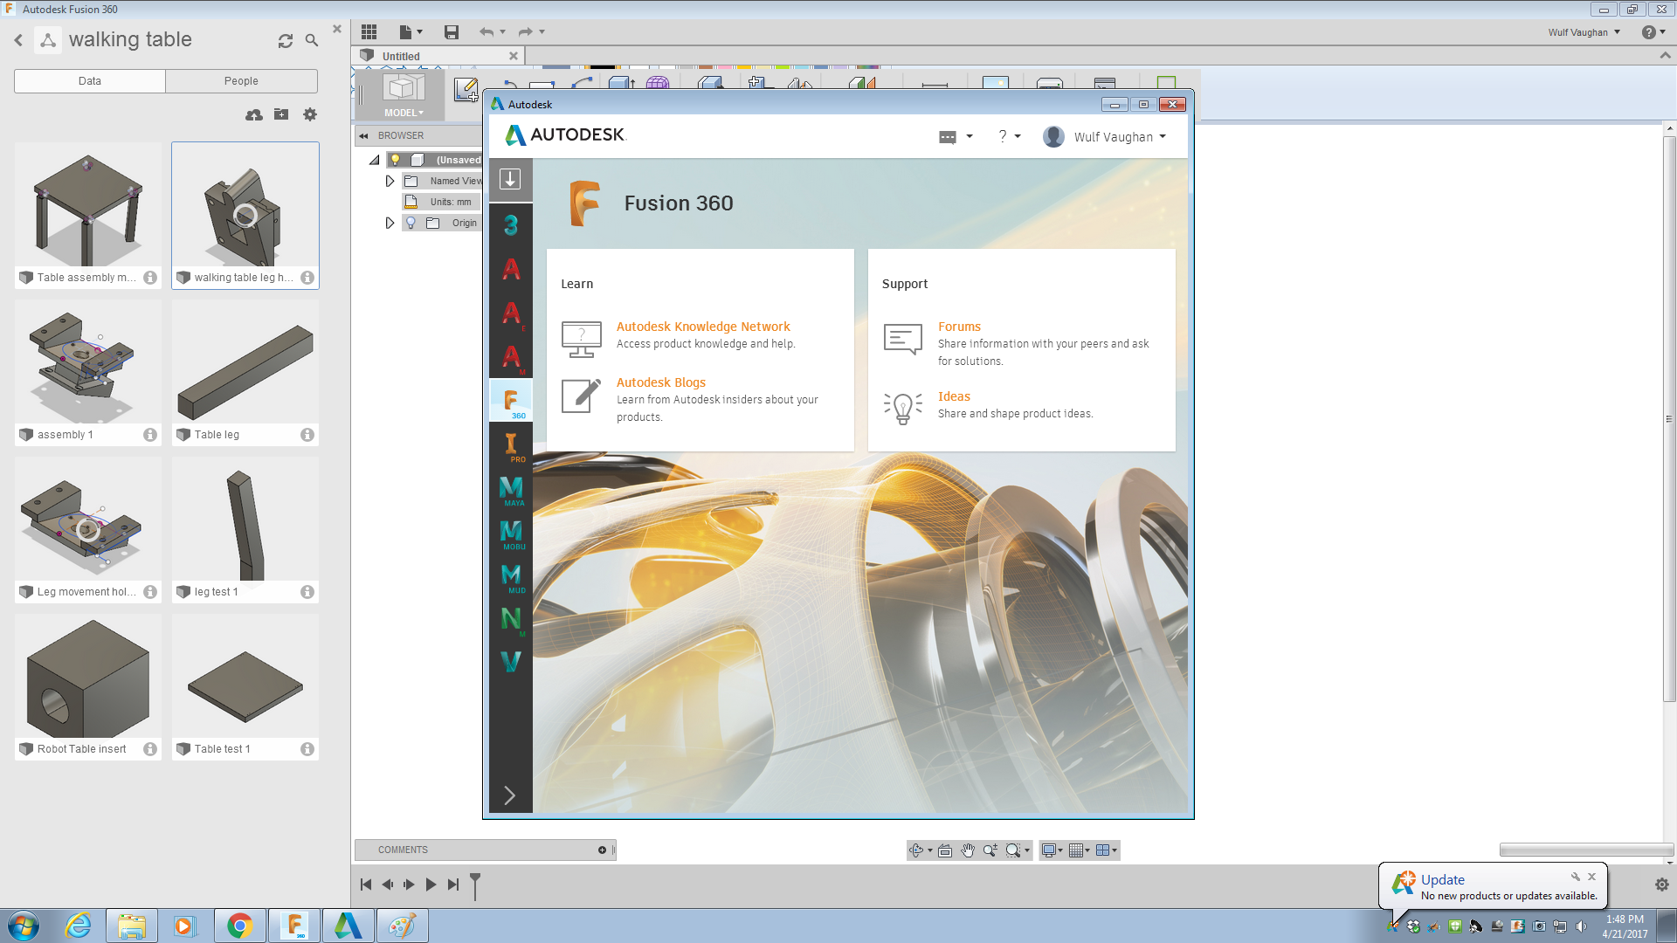The width and height of the screenshot is (1677, 943).
Task: Click the Mudbox icon in the product list
Action: (x=511, y=576)
